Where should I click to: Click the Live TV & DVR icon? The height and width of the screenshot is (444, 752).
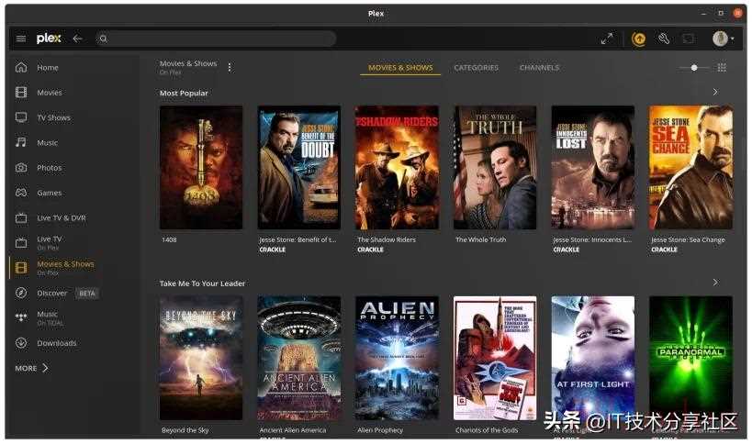(x=21, y=218)
